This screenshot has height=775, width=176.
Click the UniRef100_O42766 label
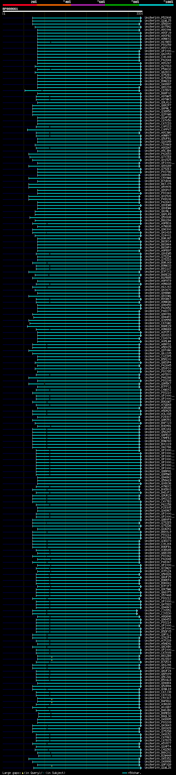(x=158, y=447)
